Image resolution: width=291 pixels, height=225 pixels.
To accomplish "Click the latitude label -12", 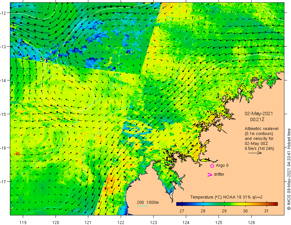I will pyautogui.click(x=3, y=13).
